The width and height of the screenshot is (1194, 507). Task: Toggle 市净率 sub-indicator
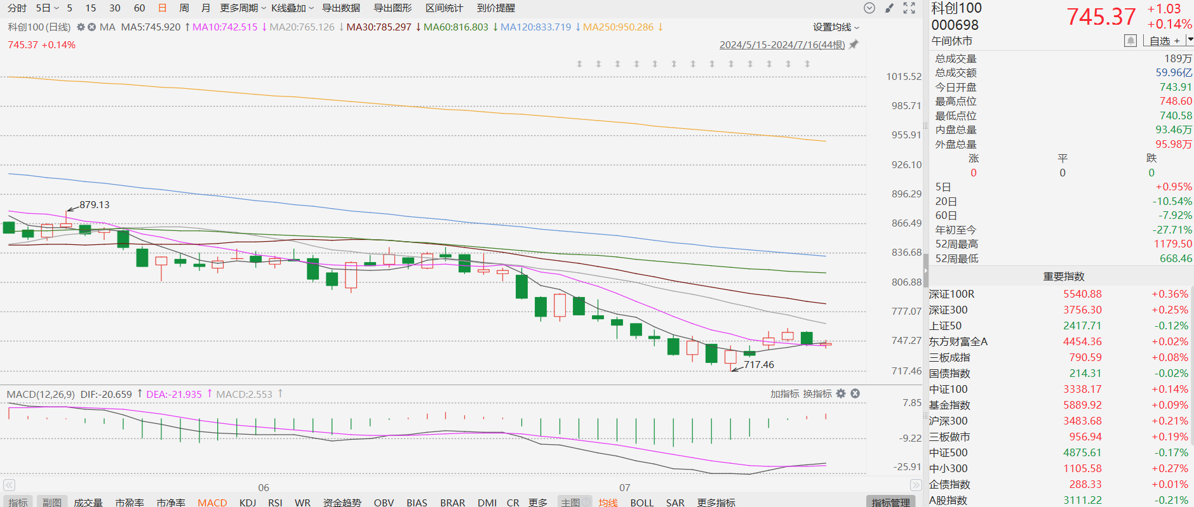pyautogui.click(x=171, y=502)
